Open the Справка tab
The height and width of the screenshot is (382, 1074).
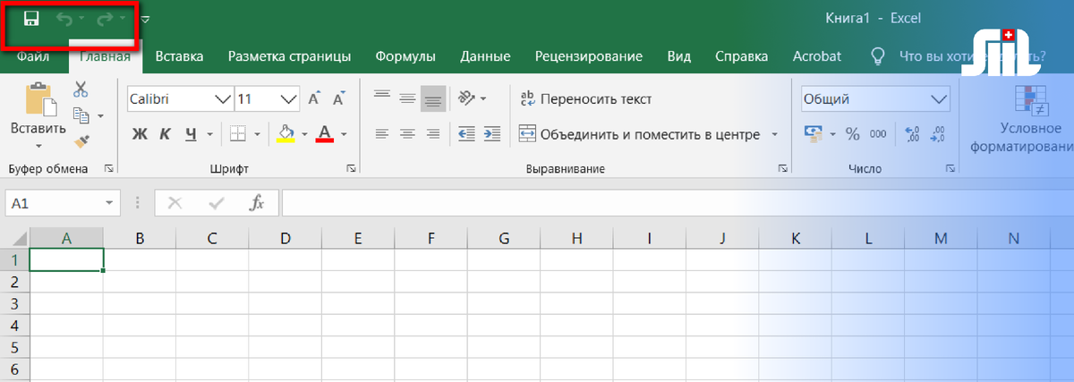click(x=741, y=56)
